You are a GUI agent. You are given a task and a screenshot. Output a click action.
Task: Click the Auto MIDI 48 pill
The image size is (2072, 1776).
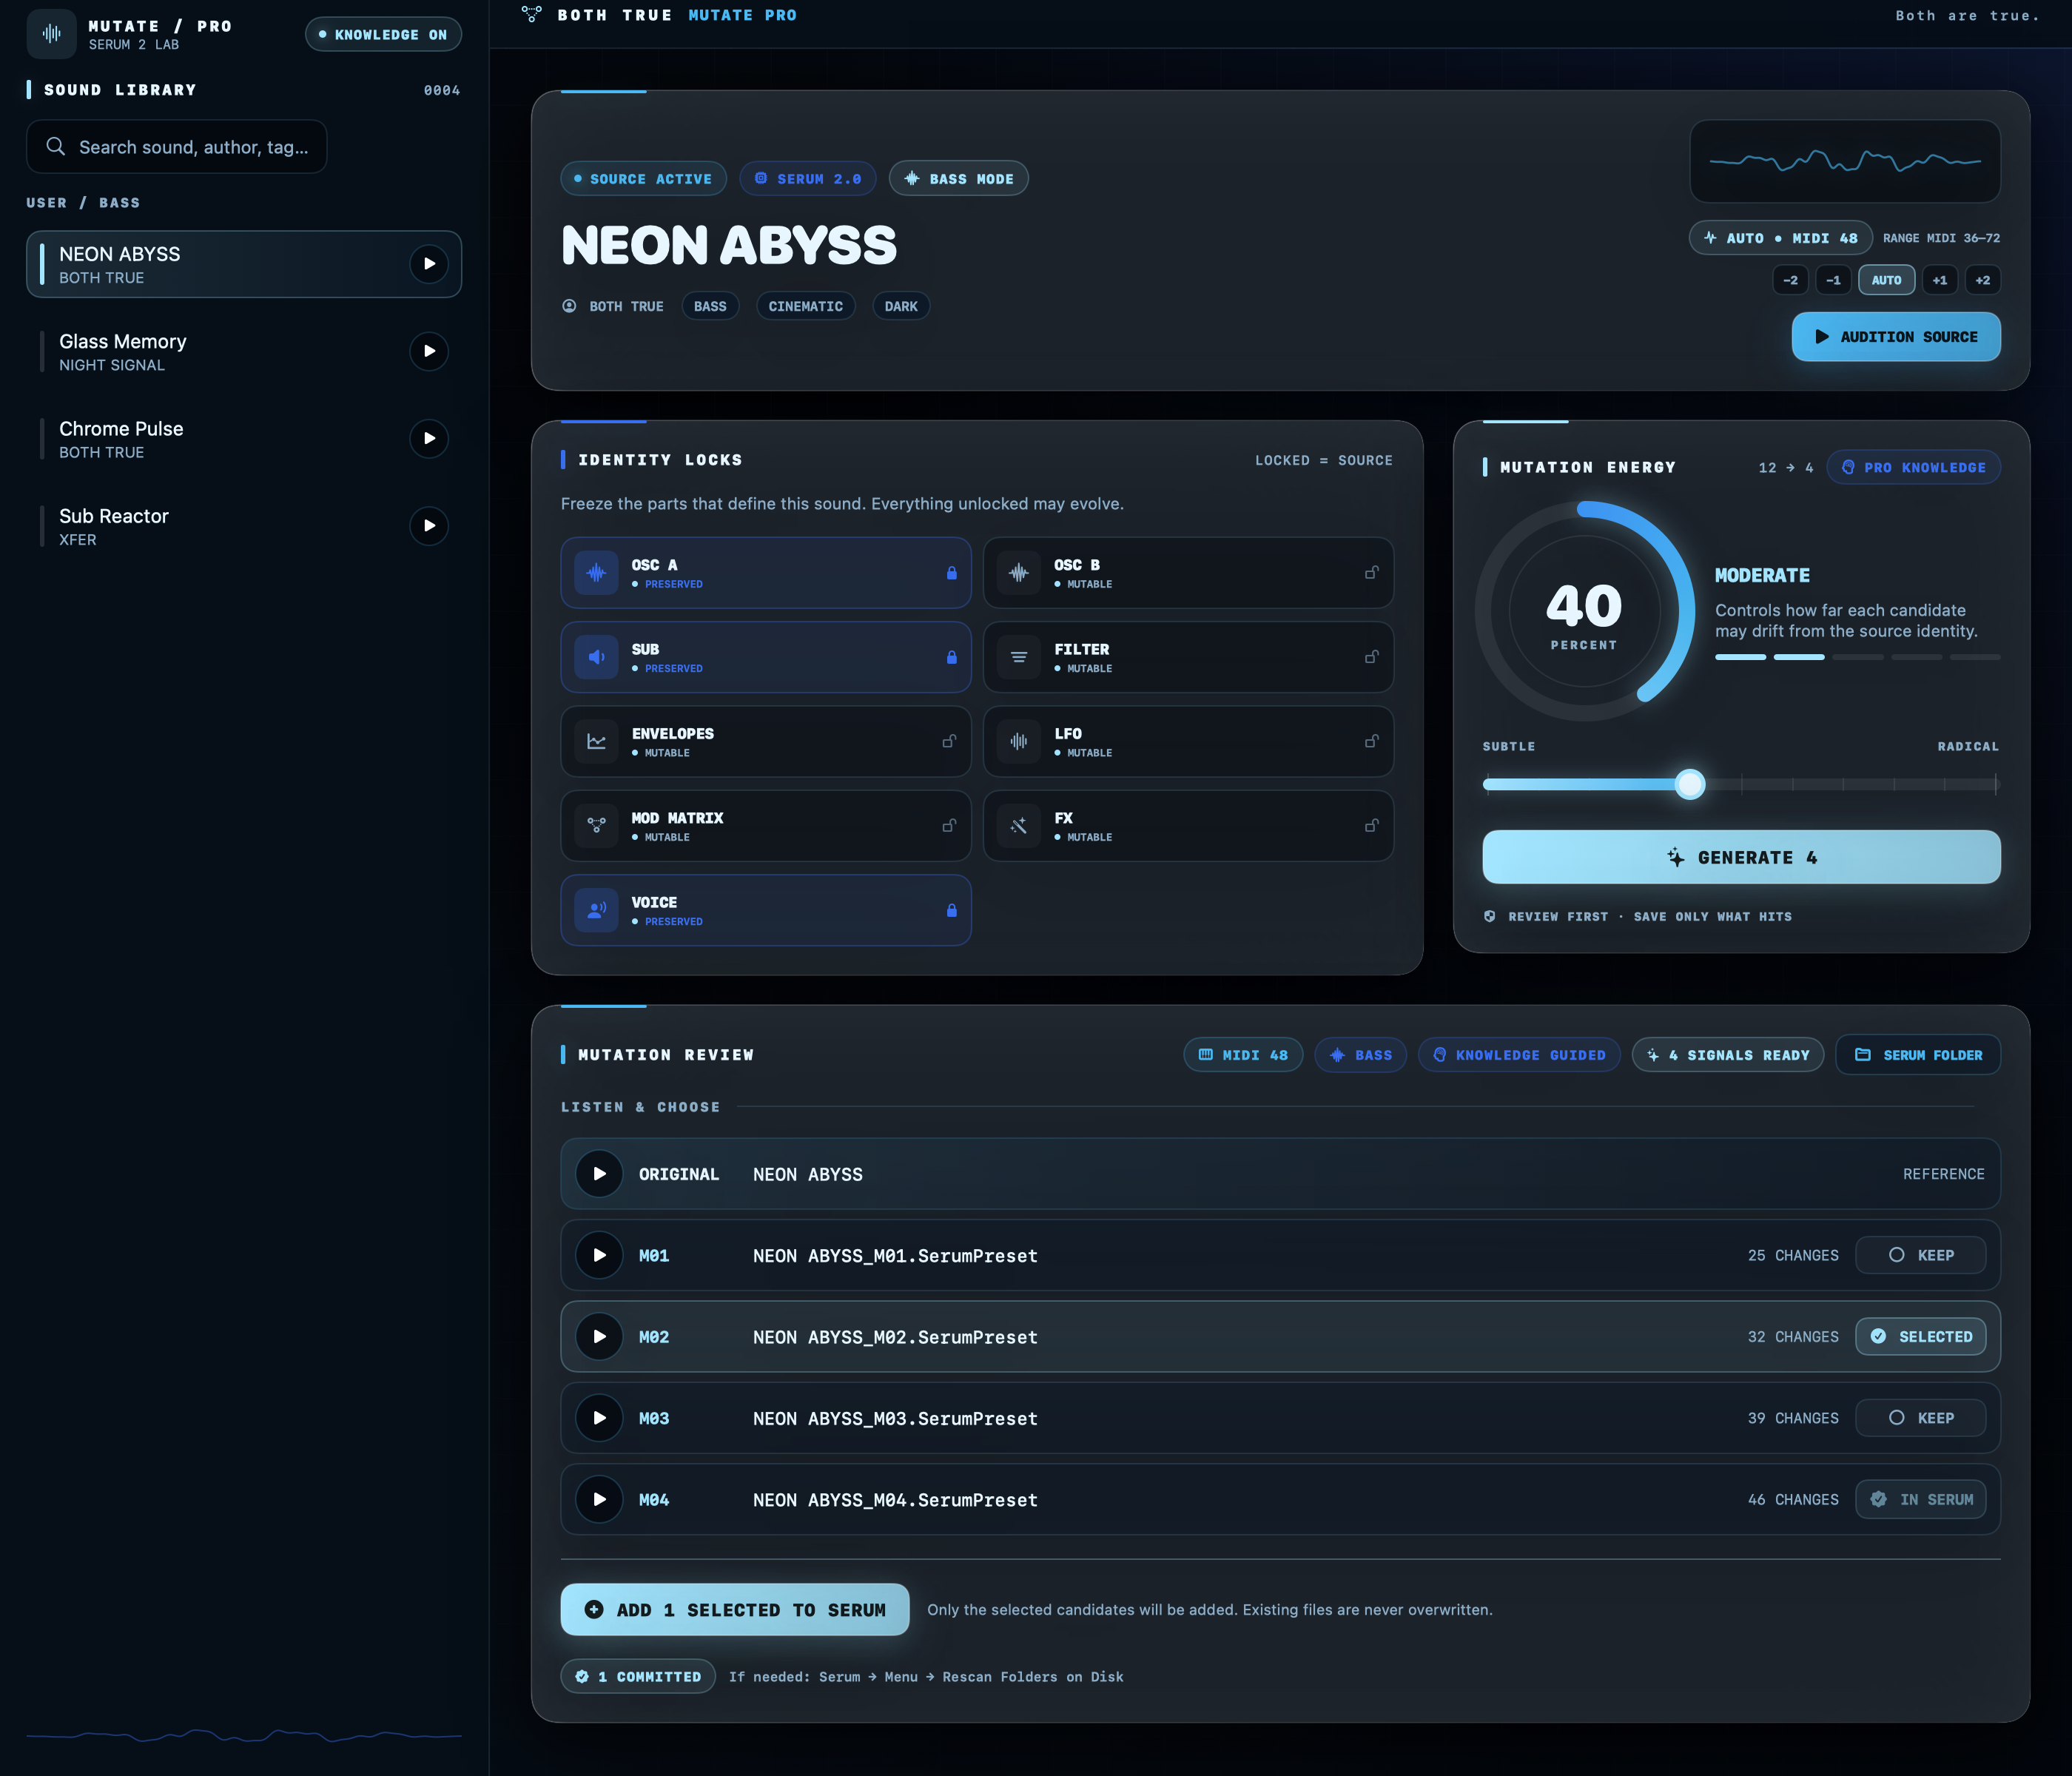point(1781,238)
